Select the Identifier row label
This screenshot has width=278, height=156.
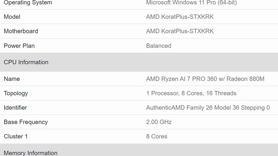15,108
